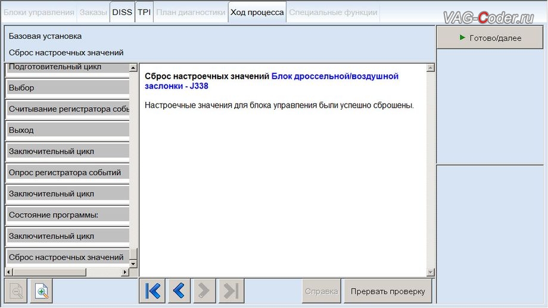The image size is (548, 308).
Task: Click the Готово/далее button
Action: (x=490, y=38)
